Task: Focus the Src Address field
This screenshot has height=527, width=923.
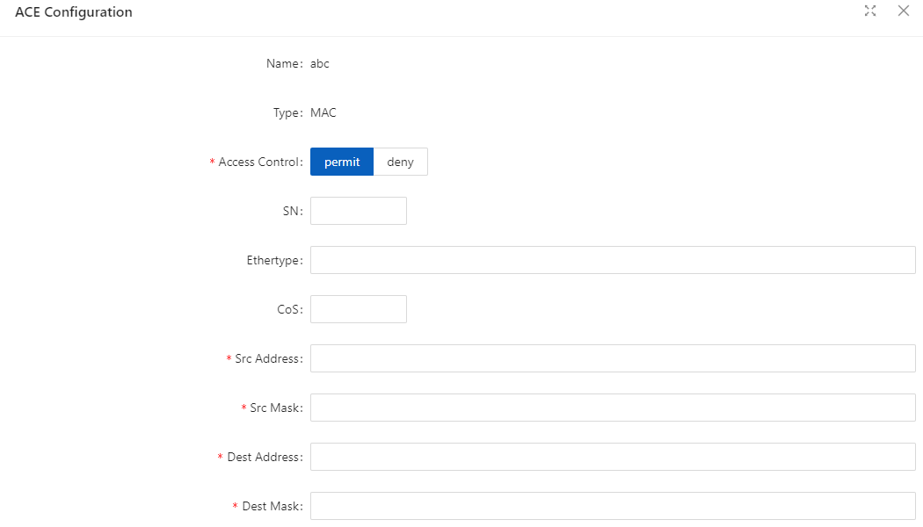Action: tap(613, 358)
